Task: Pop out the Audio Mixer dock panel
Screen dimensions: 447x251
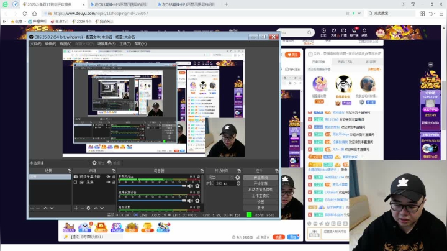Action: point(202,171)
